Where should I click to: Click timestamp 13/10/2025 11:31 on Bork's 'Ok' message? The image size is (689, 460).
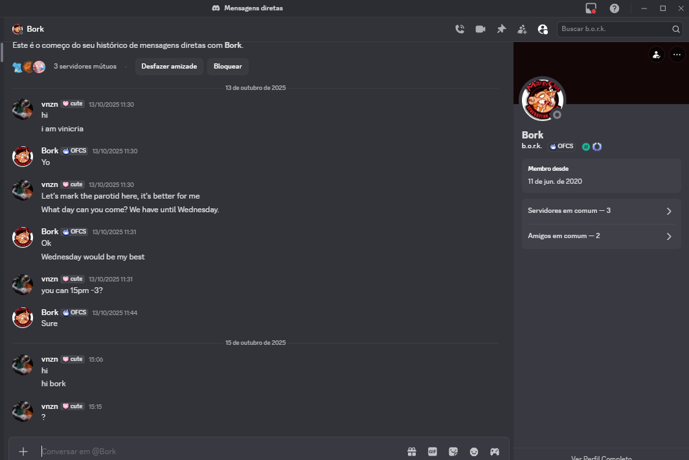tap(114, 232)
